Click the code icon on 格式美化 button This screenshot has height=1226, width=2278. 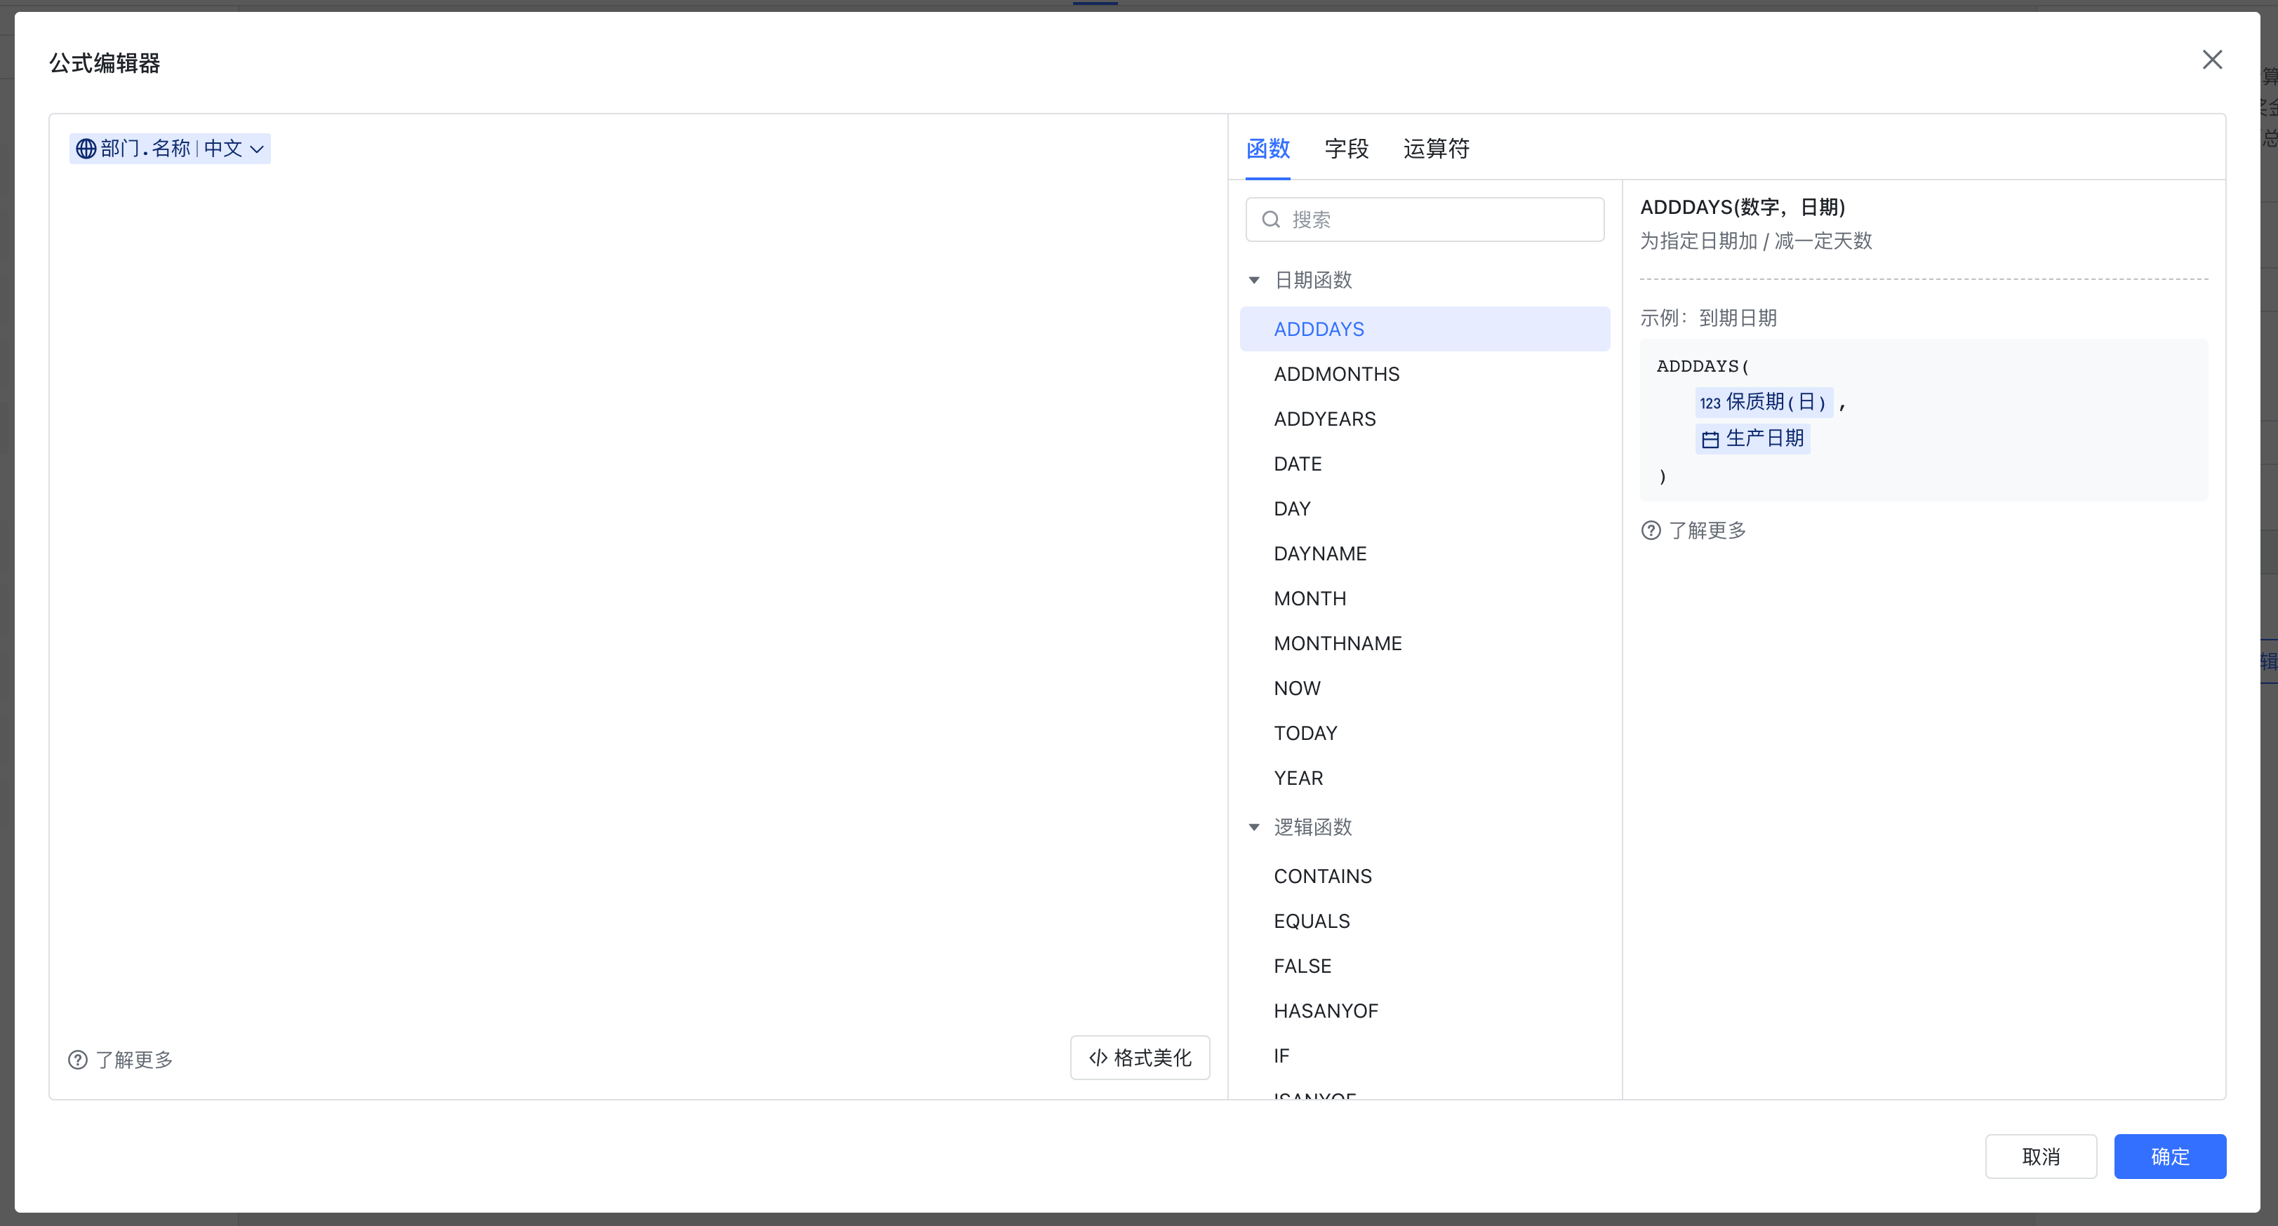(1098, 1058)
